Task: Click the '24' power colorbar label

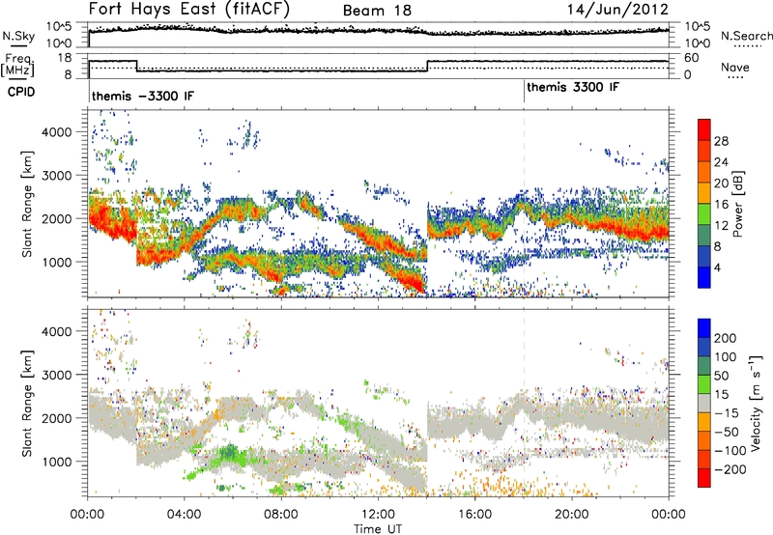Action: coord(721,162)
